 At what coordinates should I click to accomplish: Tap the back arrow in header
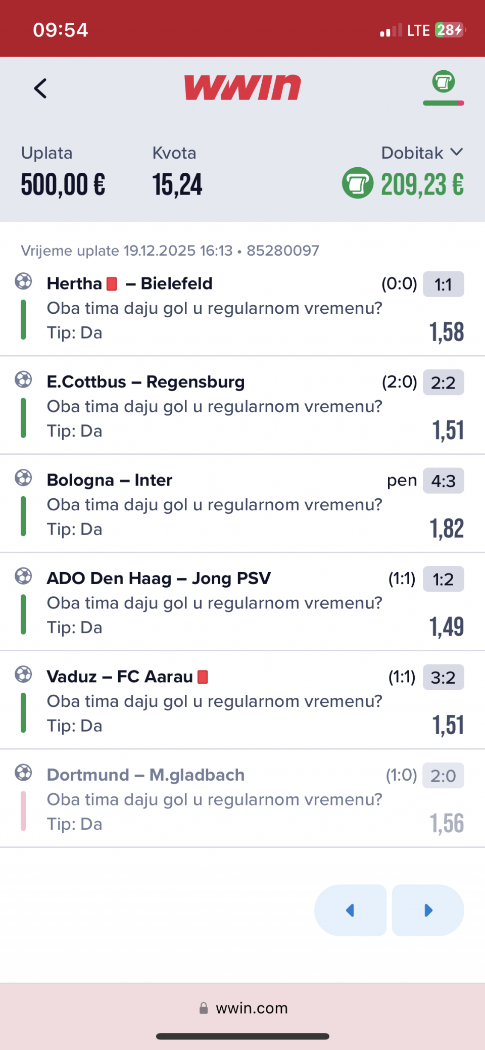[40, 88]
